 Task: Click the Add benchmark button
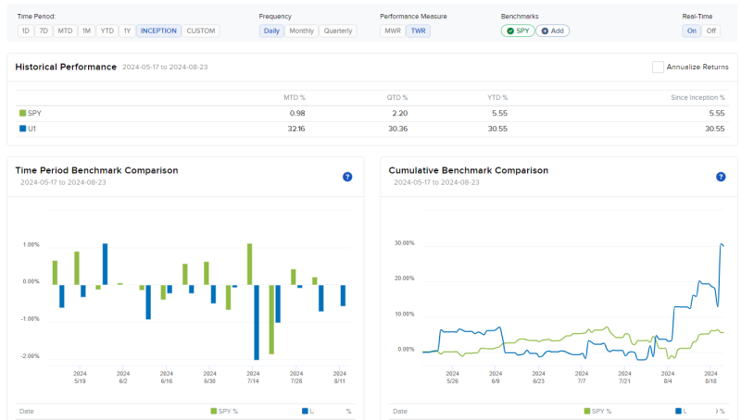553,31
